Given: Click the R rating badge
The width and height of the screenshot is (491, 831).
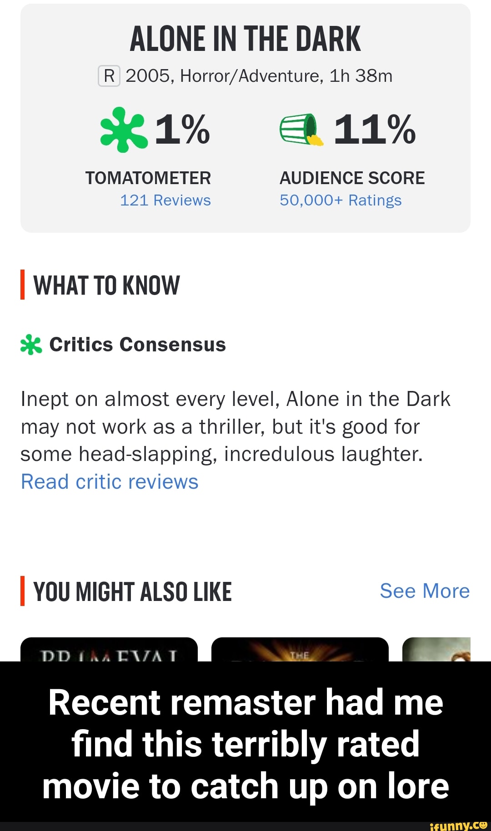Looking at the screenshot, I should (x=109, y=76).
